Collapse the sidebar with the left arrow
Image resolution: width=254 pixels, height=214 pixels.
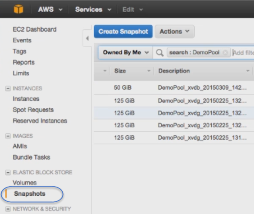87,38
